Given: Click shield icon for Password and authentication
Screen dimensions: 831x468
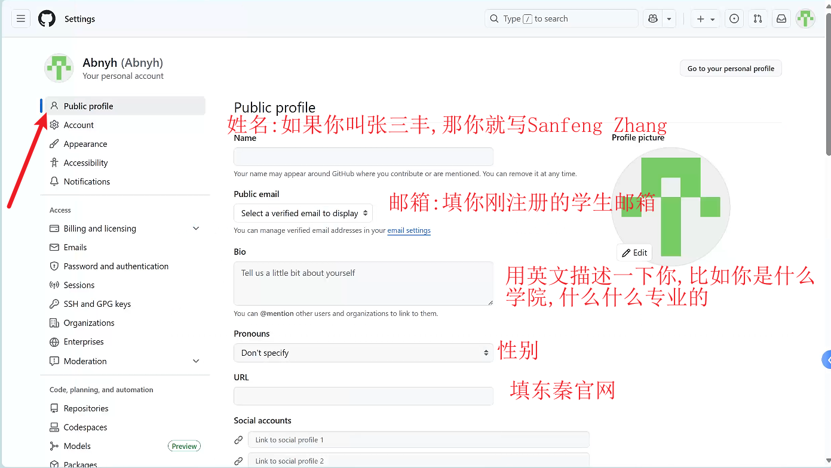Looking at the screenshot, I should [x=54, y=266].
